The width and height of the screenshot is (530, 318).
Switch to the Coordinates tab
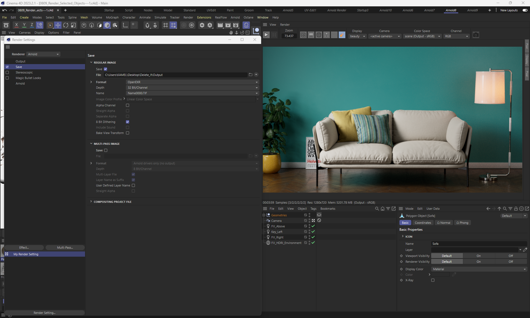click(423, 223)
